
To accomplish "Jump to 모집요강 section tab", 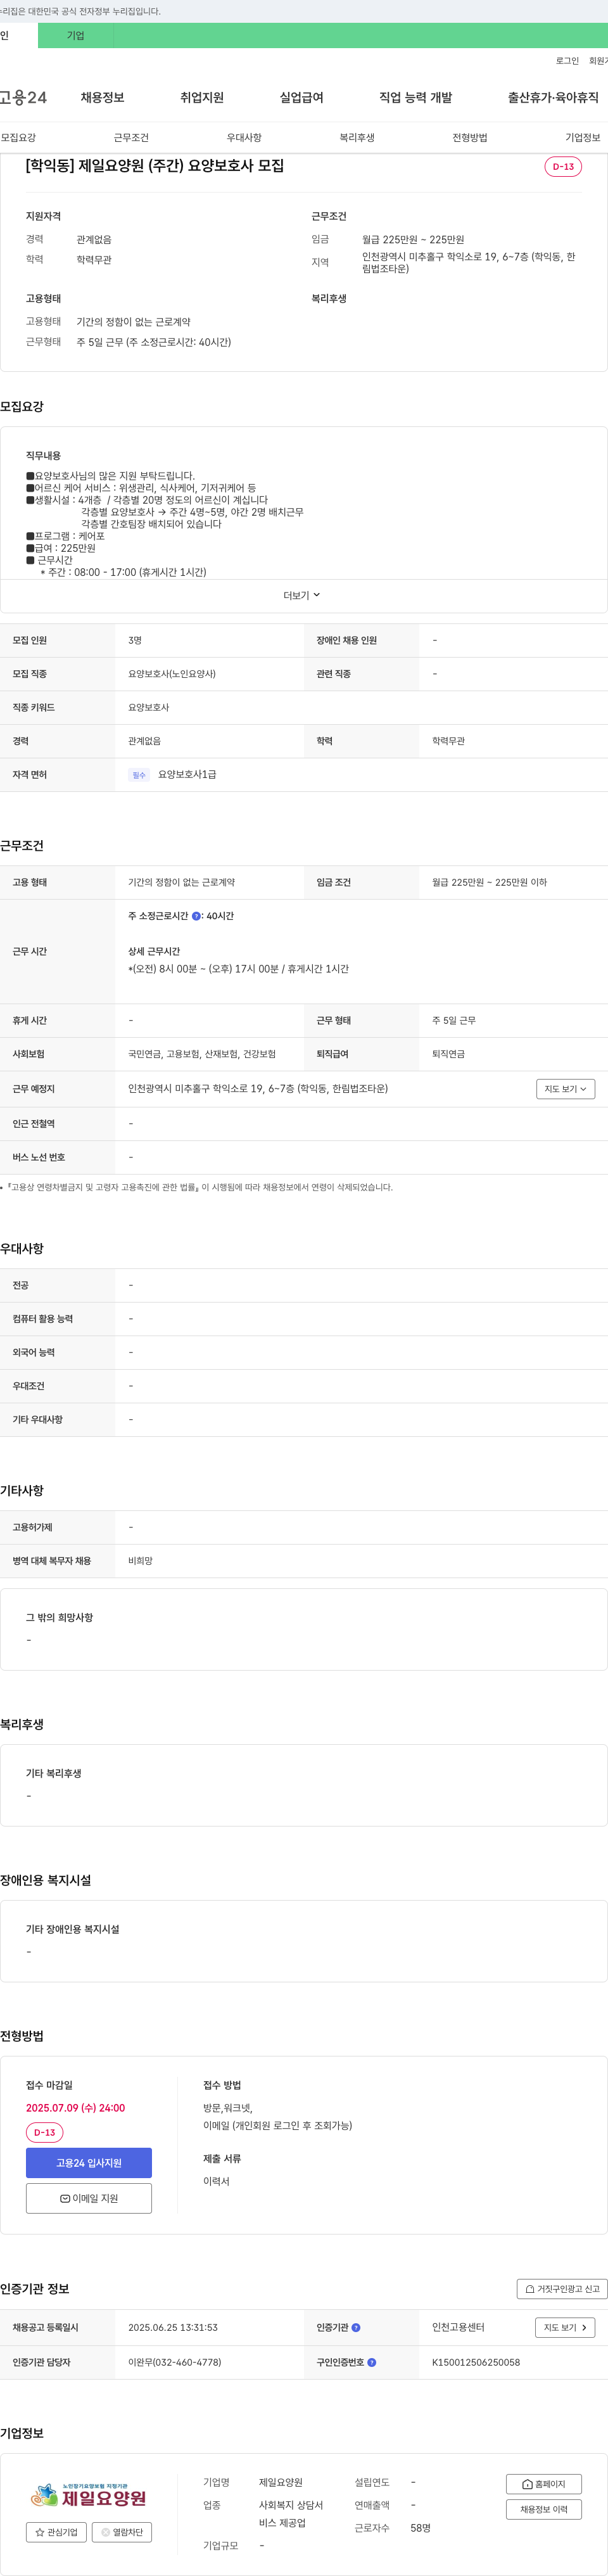I will point(18,138).
